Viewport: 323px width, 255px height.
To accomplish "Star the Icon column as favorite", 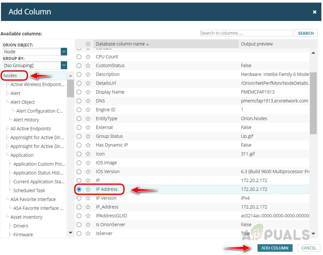I will pyautogui.click(x=88, y=154).
